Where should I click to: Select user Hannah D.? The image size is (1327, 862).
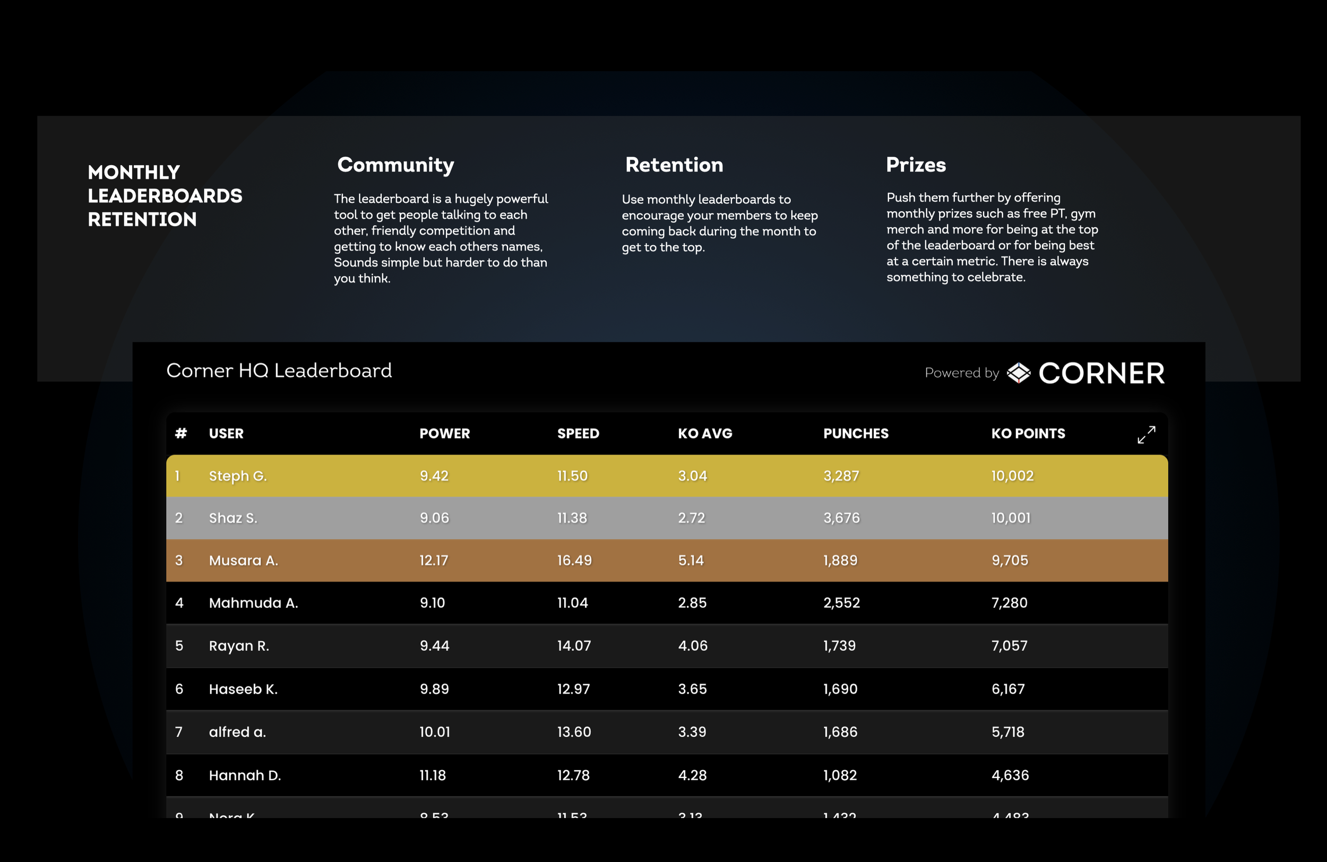pos(245,775)
